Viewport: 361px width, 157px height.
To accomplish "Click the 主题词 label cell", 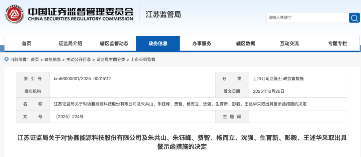I will pyautogui.click(x=232, y=116).
